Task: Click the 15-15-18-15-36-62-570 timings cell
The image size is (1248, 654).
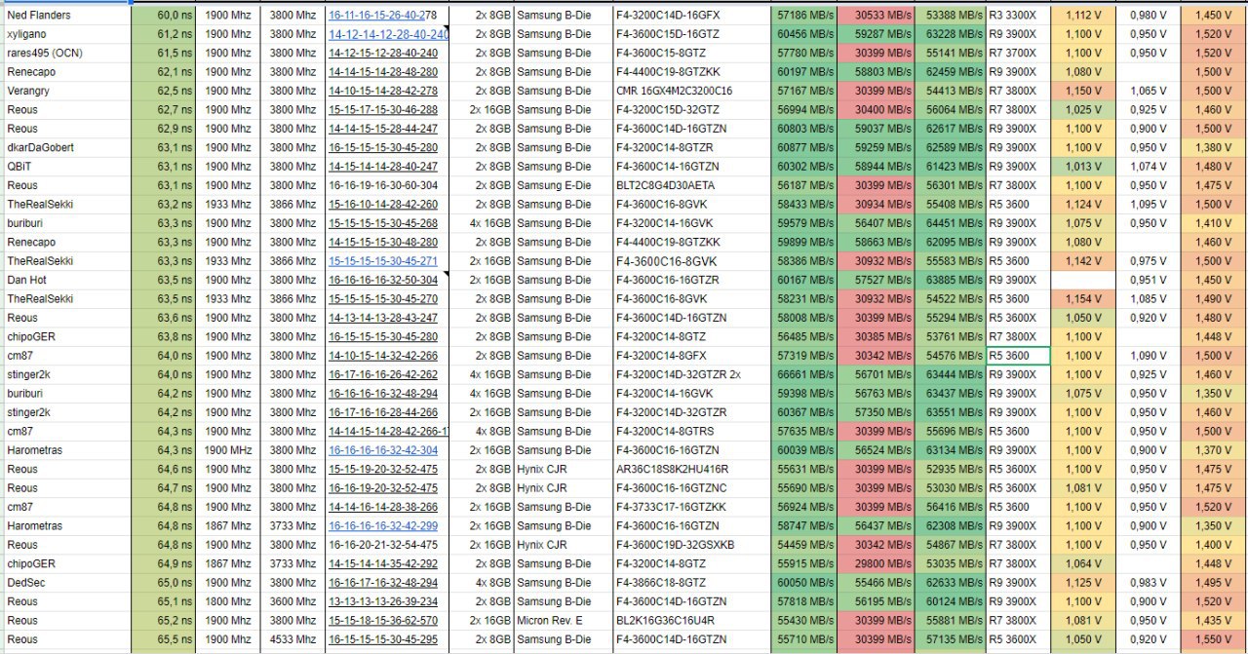Action: pyautogui.click(x=386, y=620)
